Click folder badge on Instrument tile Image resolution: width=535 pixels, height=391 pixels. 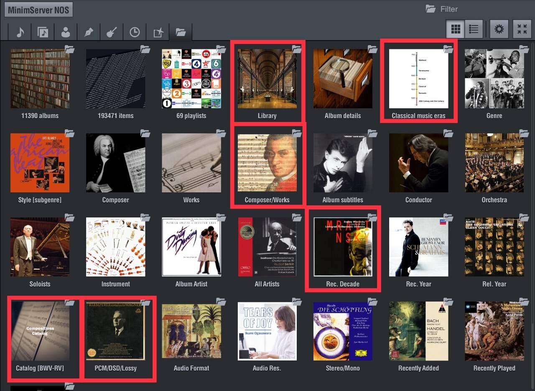pyautogui.click(x=145, y=217)
